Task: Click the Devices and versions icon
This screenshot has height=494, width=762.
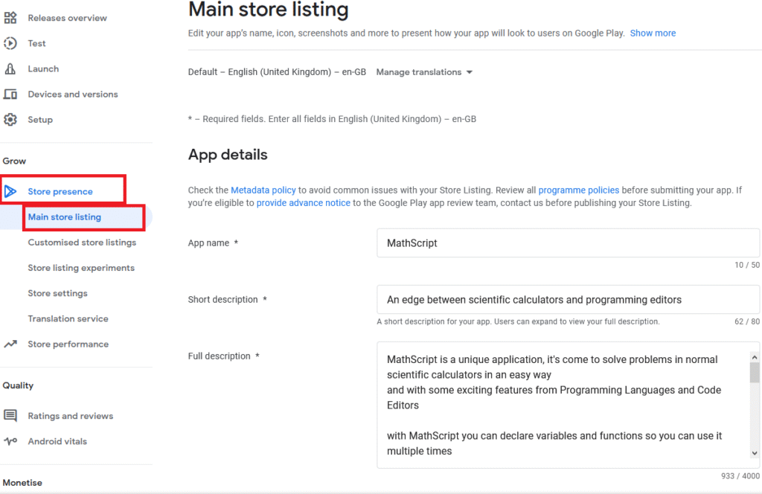Action: click(10, 94)
